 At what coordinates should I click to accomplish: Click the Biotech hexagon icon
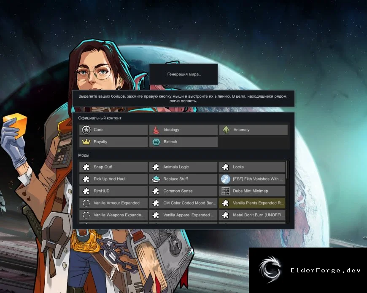pos(156,142)
